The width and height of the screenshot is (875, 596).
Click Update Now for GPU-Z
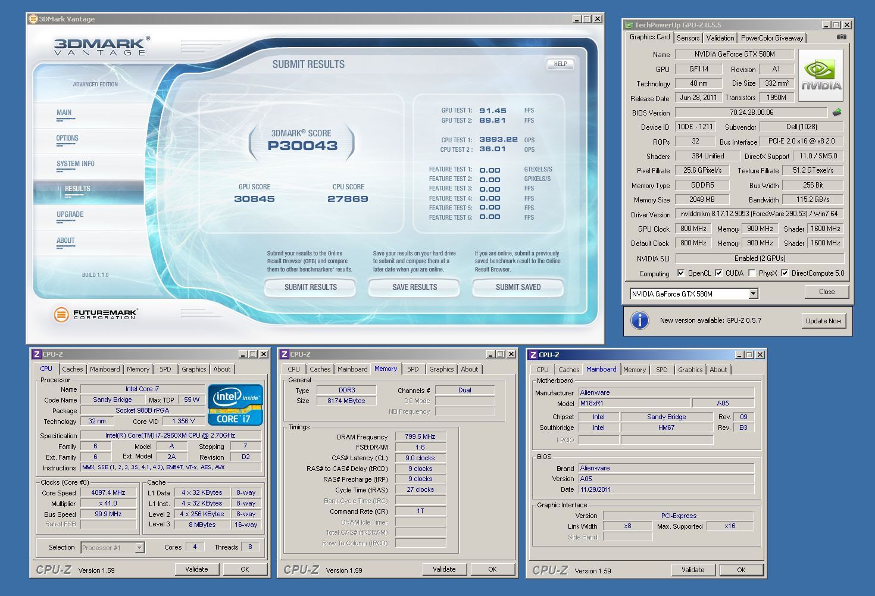point(823,321)
